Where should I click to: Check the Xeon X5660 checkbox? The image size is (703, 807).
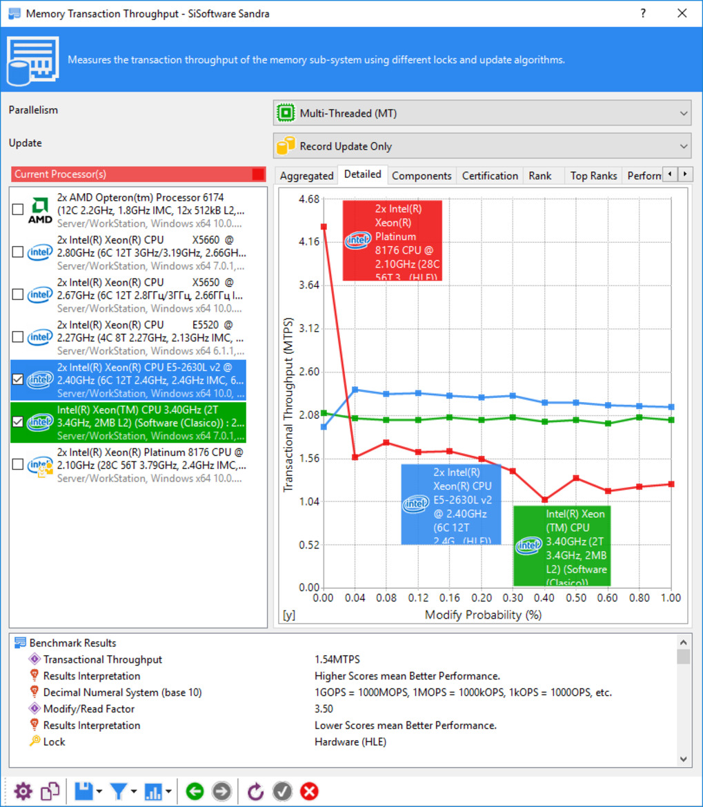[x=18, y=252]
